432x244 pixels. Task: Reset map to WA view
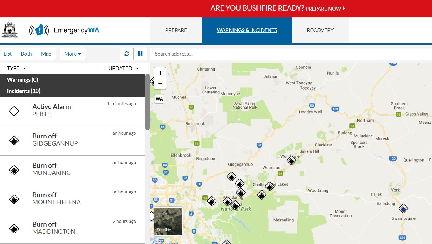click(159, 99)
